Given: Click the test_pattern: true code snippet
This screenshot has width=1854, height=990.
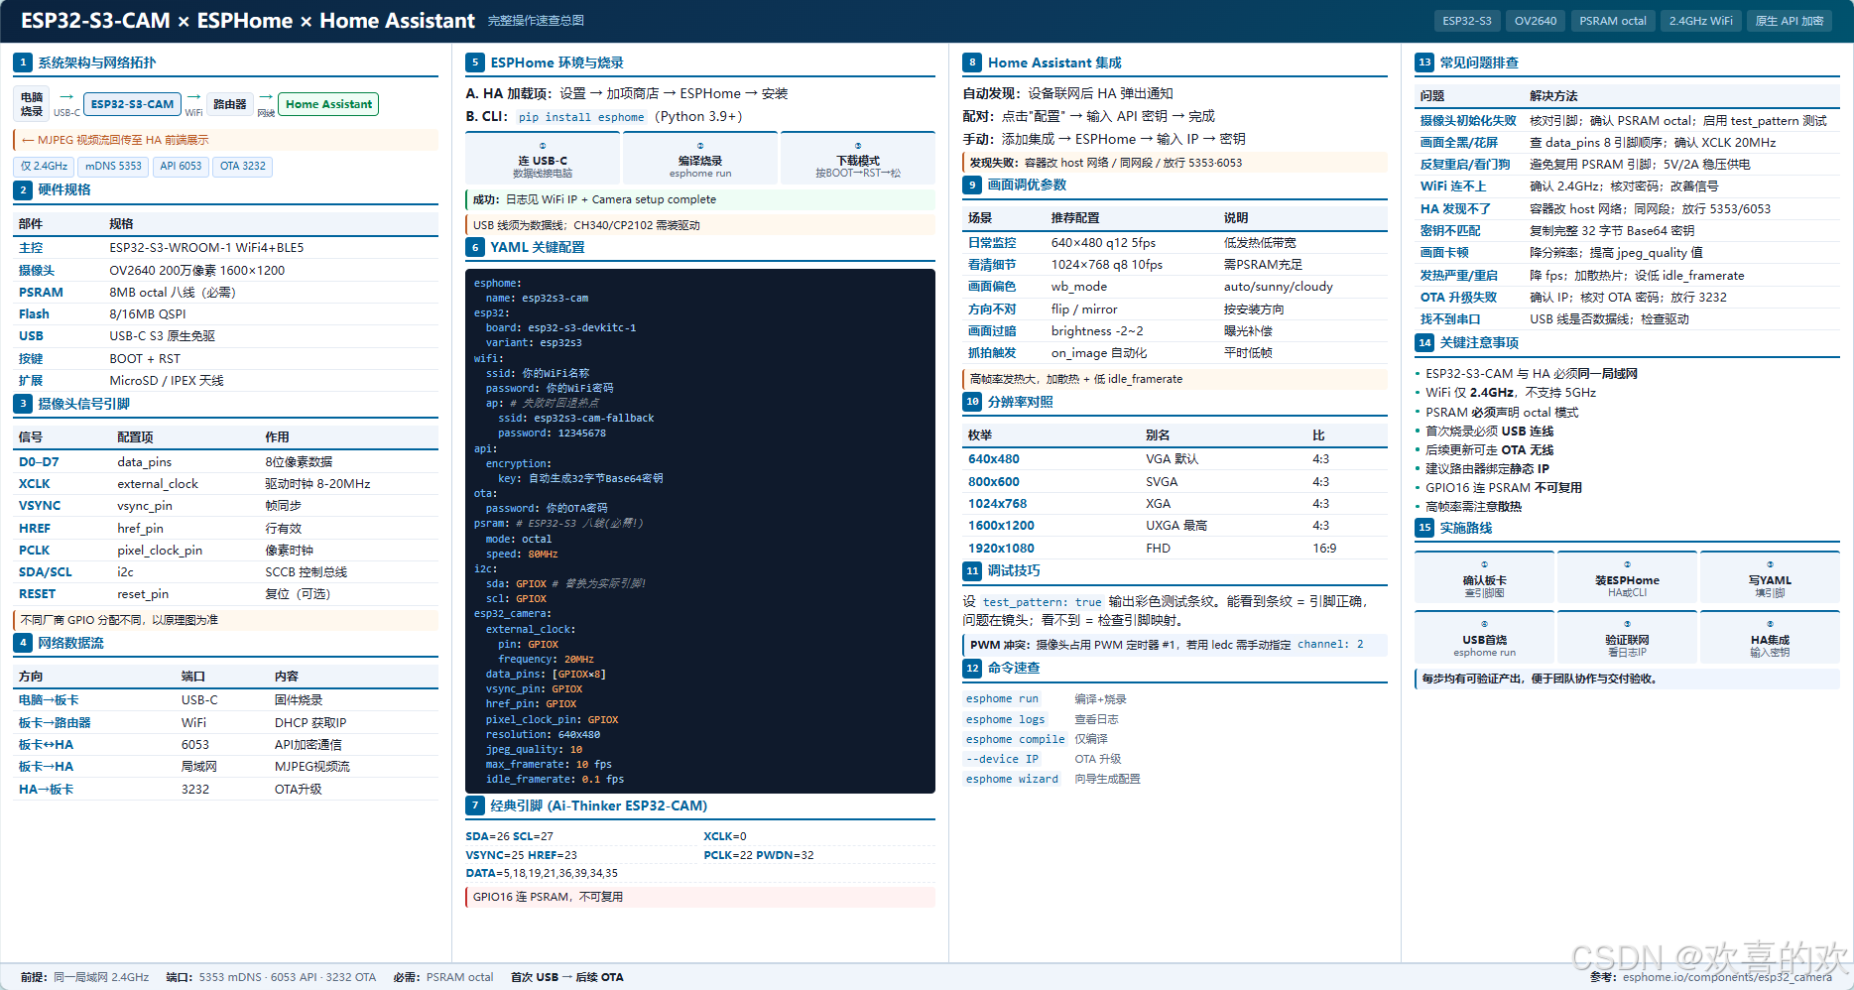Looking at the screenshot, I should click(1042, 602).
